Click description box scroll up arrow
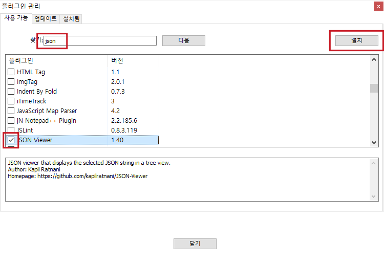The width and height of the screenshot is (384, 263). pos(373,163)
